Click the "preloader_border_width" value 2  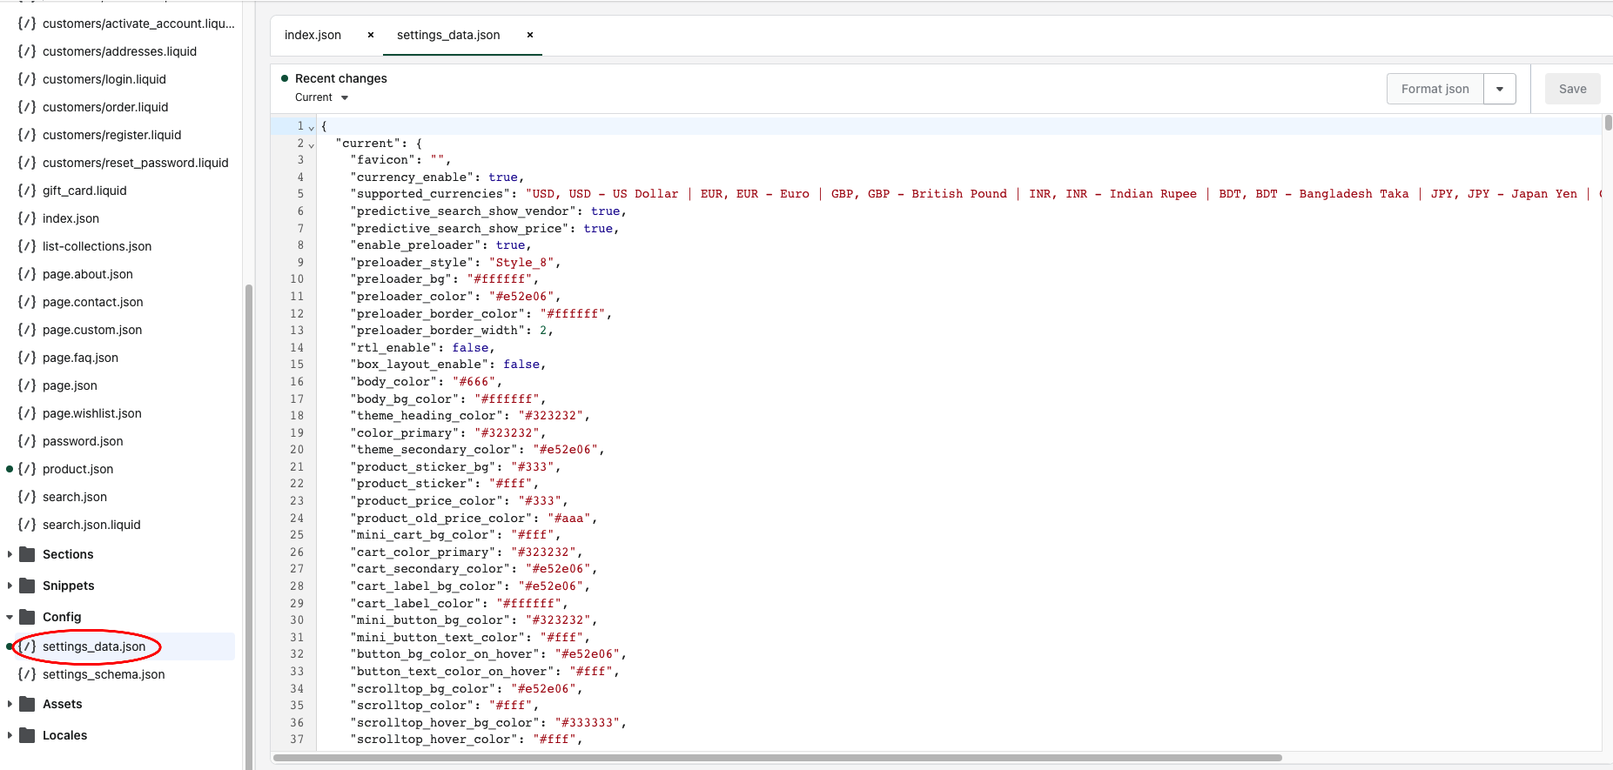(x=543, y=331)
